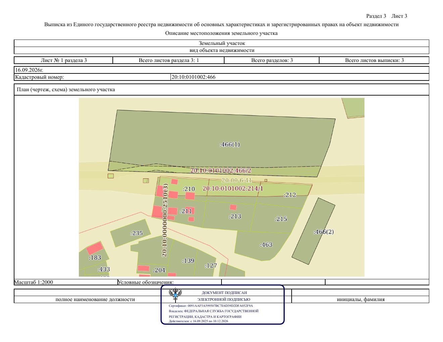This screenshot has width=443, height=342.
Task: Click the 'Действителен:' validity line in the stamp
Action: pyautogui.click(x=198, y=321)
